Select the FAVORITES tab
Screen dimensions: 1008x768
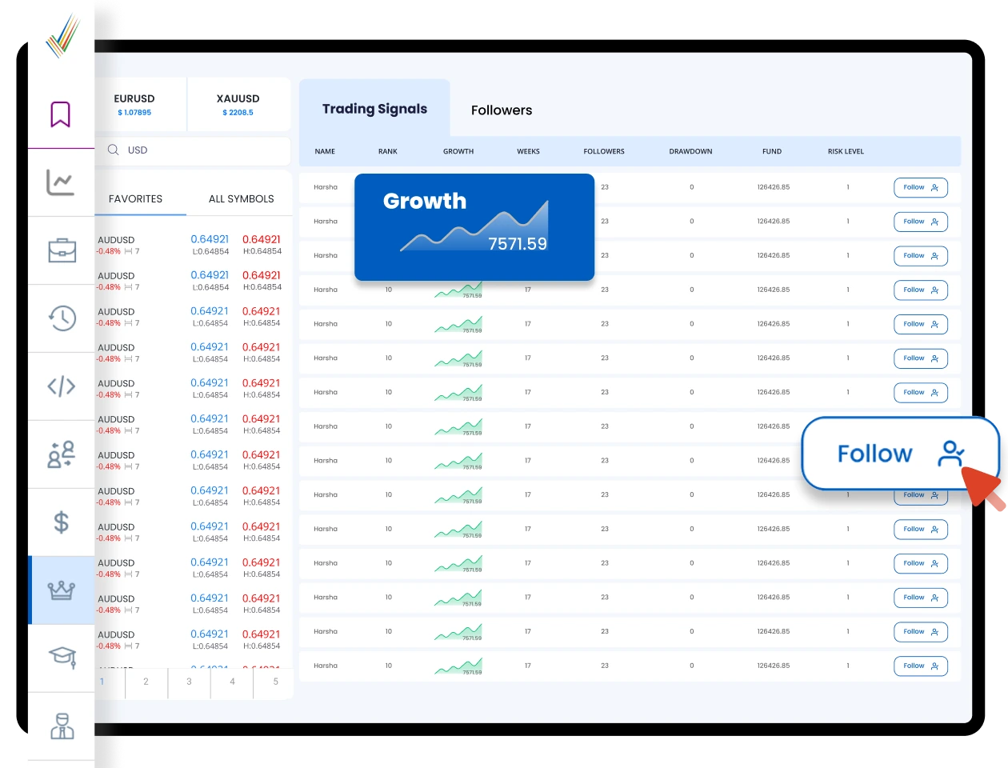(x=135, y=198)
